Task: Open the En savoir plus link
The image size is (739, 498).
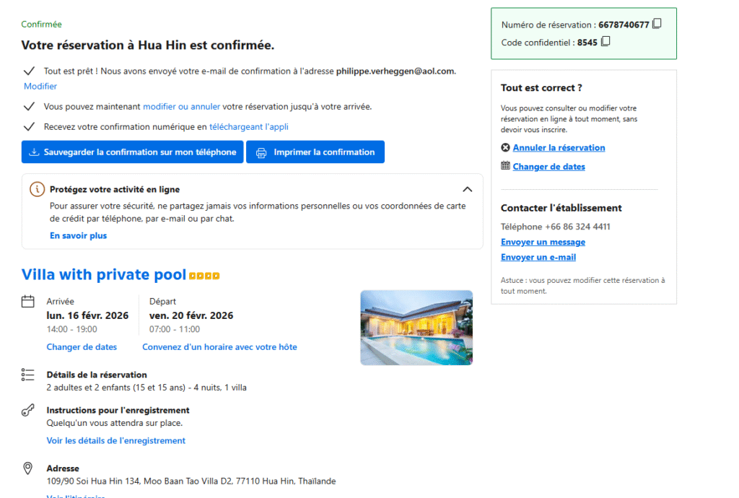Action: tap(78, 236)
